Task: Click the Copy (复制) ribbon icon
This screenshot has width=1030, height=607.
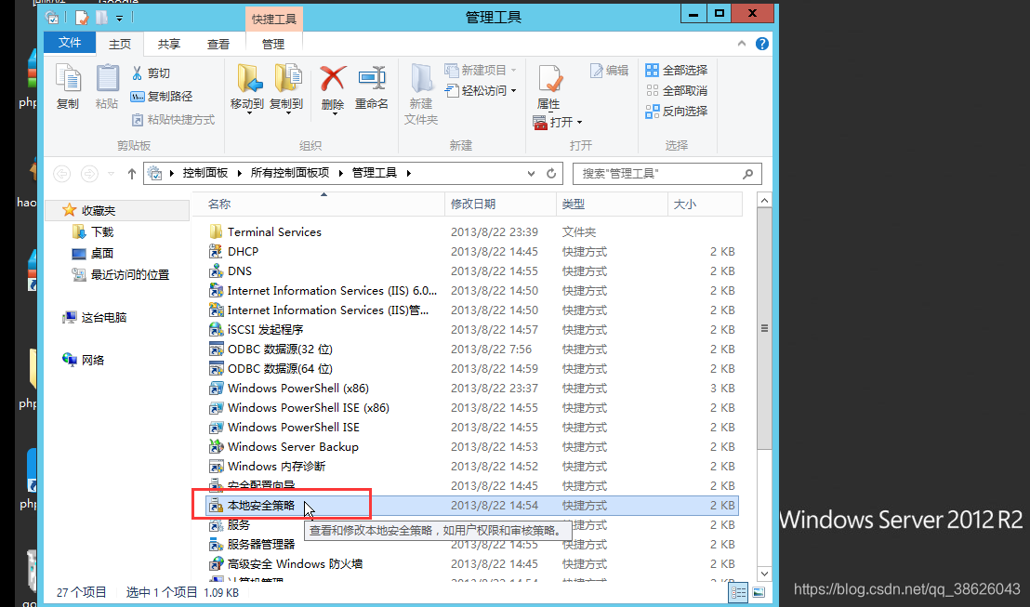Action: click(68, 79)
